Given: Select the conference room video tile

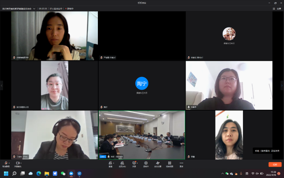Looking at the screenshot, I should click(142, 135).
